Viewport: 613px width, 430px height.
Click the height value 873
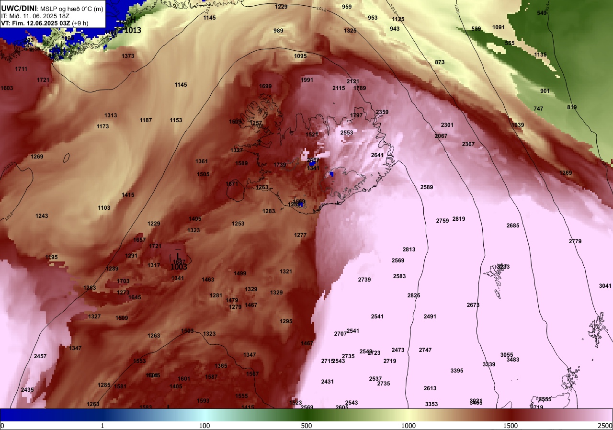click(x=440, y=62)
